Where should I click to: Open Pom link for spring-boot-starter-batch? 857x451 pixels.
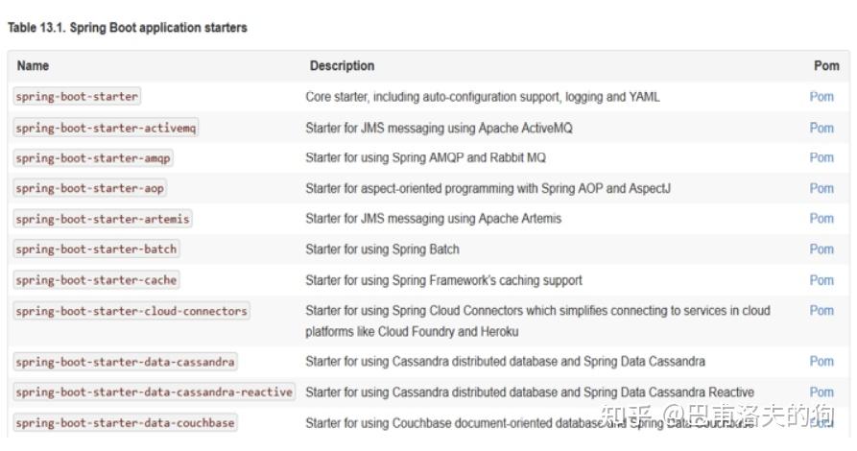[821, 249]
